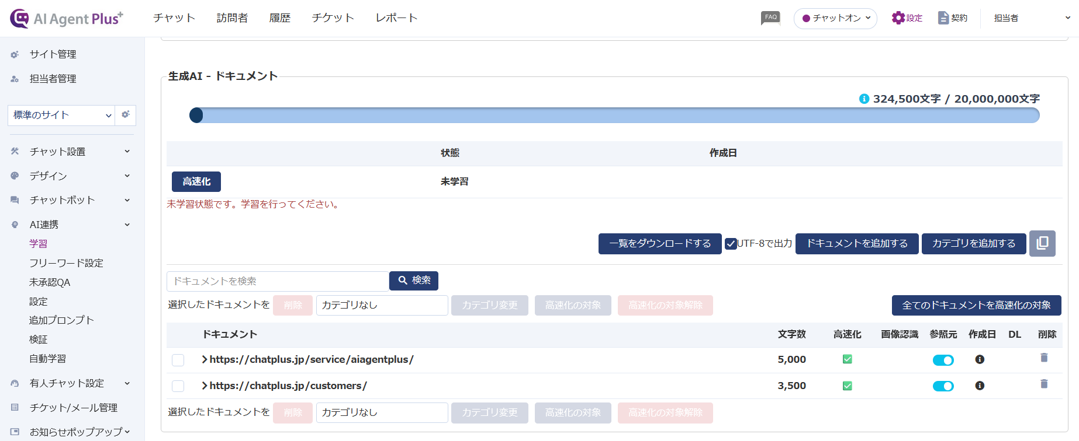Click the ドキュメントを追加する button
1079x441 pixels.
click(x=857, y=244)
